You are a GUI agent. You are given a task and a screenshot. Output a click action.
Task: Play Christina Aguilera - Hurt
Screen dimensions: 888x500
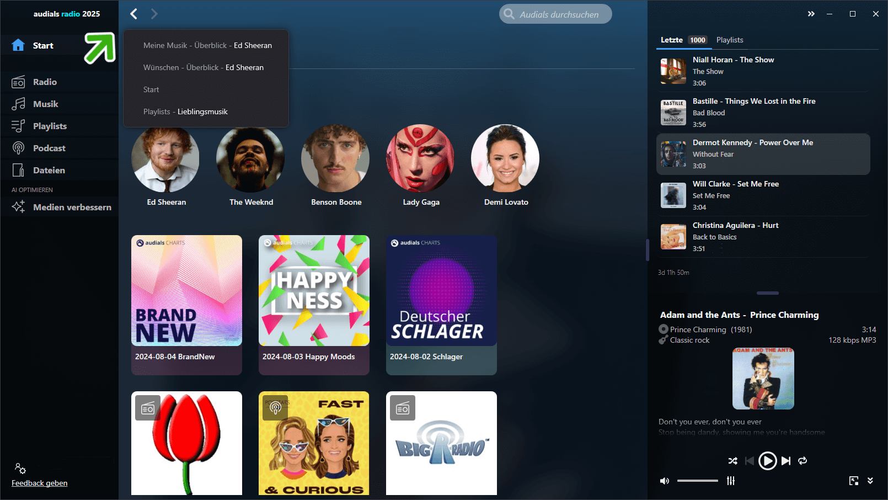(763, 237)
